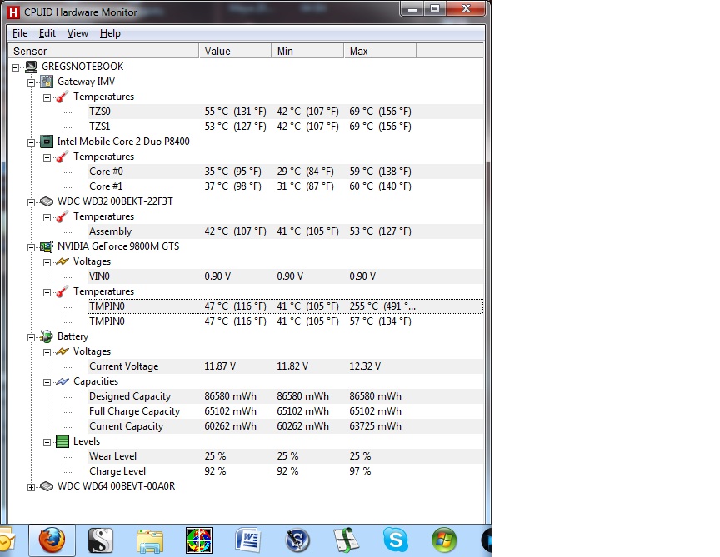Select the TZS1 temperature row
This screenshot has width=720, height=557.
[x=285, y=127]
